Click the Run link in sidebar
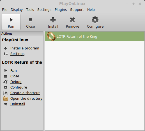Screen dimensions: 145x131 pos(13,71)
